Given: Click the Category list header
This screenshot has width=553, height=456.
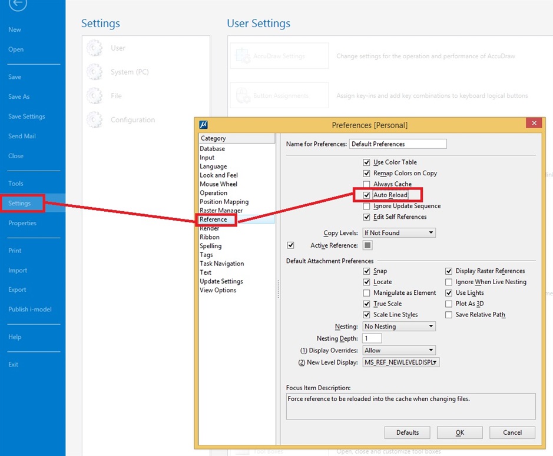Looking at the screenshot, I should pos(237,138).
